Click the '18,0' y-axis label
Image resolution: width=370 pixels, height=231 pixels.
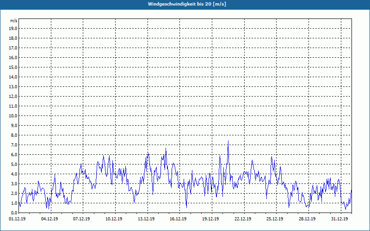(13, 38)
